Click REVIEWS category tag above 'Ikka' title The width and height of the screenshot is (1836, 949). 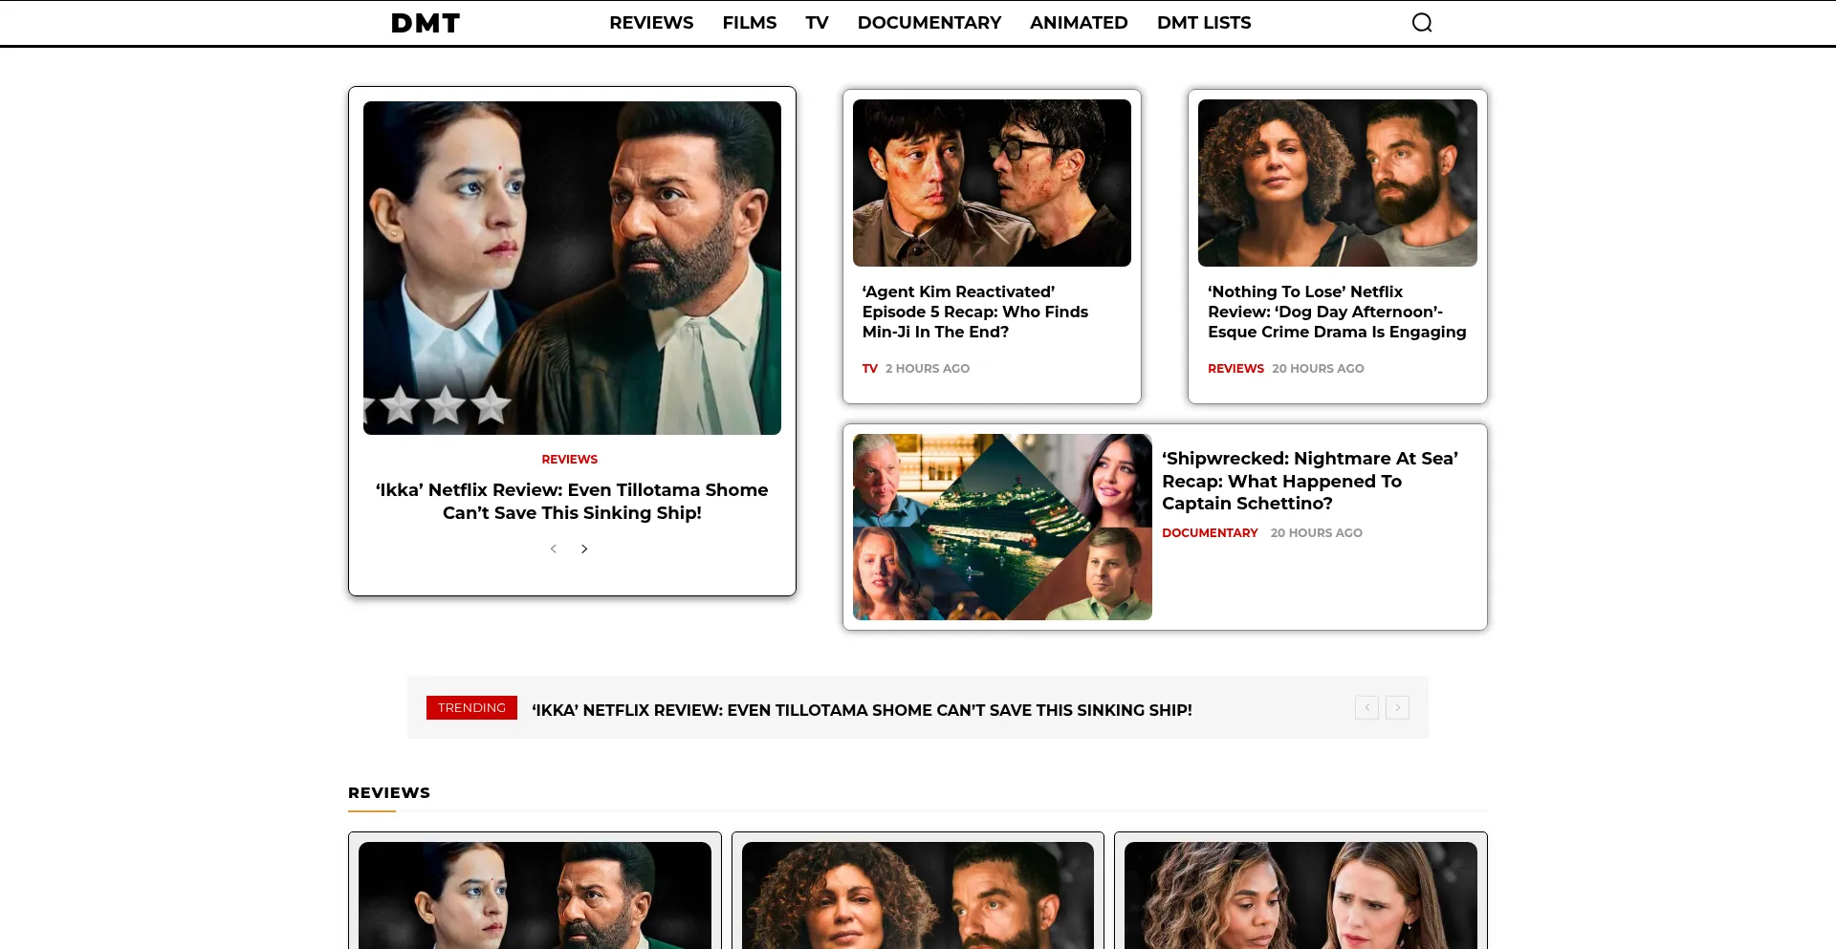click(570, 460)
